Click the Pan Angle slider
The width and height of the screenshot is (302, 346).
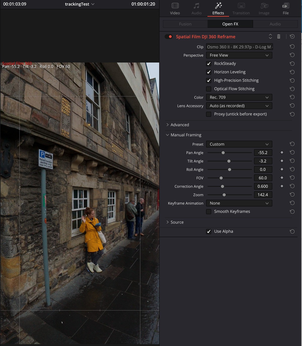230,153
